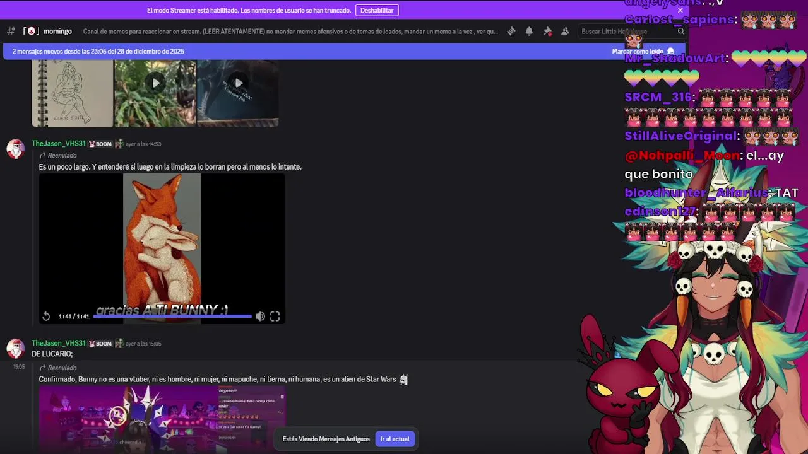The width and height of the screenshot is (808, 454).
Task: Open notification settings bell icon
Action: click(x=529, y=31)
